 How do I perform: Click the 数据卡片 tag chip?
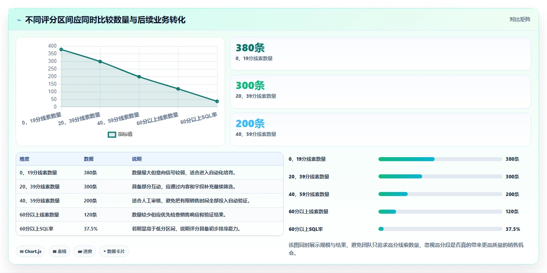pyautogui.click(x=114, y=251)
